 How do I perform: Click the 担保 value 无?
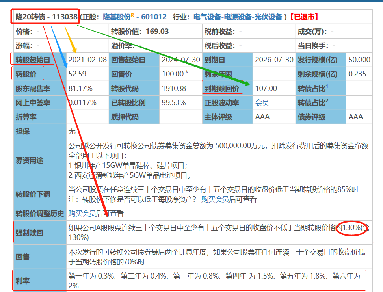(72, 131)
